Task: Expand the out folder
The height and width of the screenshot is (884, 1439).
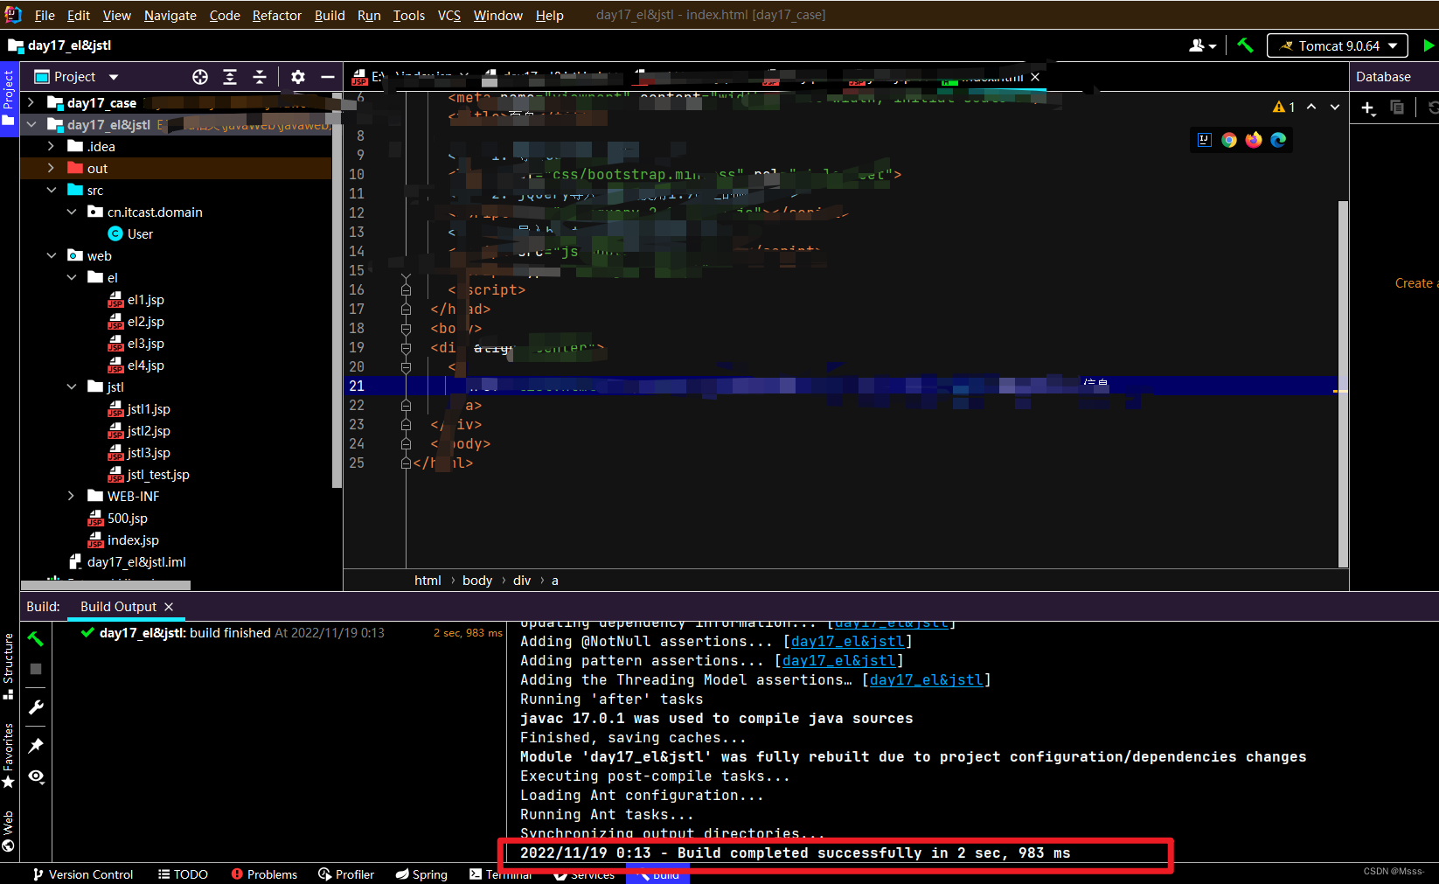Action: pyautogui.click(x=51, y=168)
